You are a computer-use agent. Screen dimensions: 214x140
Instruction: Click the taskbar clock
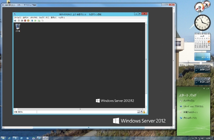(x=208, y=138)
